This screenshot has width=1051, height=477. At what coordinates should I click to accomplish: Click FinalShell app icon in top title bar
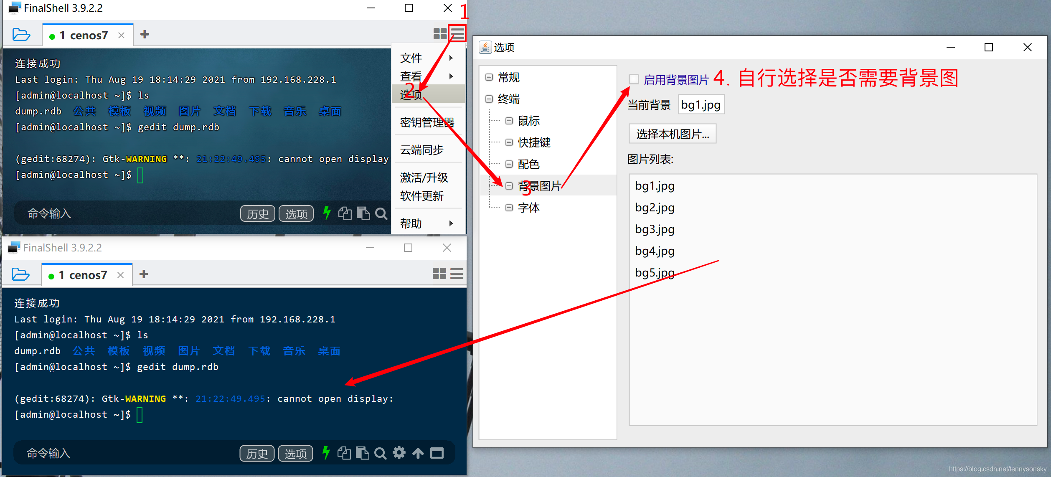tap(15, 8)
